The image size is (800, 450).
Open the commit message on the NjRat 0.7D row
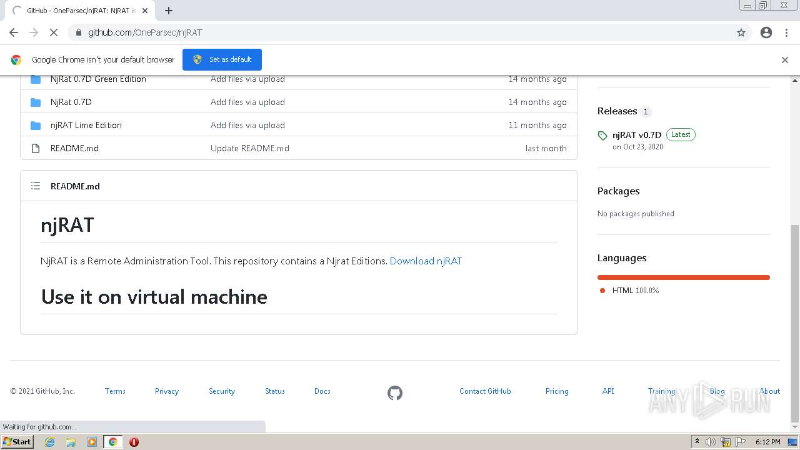(x=247, y=102)
